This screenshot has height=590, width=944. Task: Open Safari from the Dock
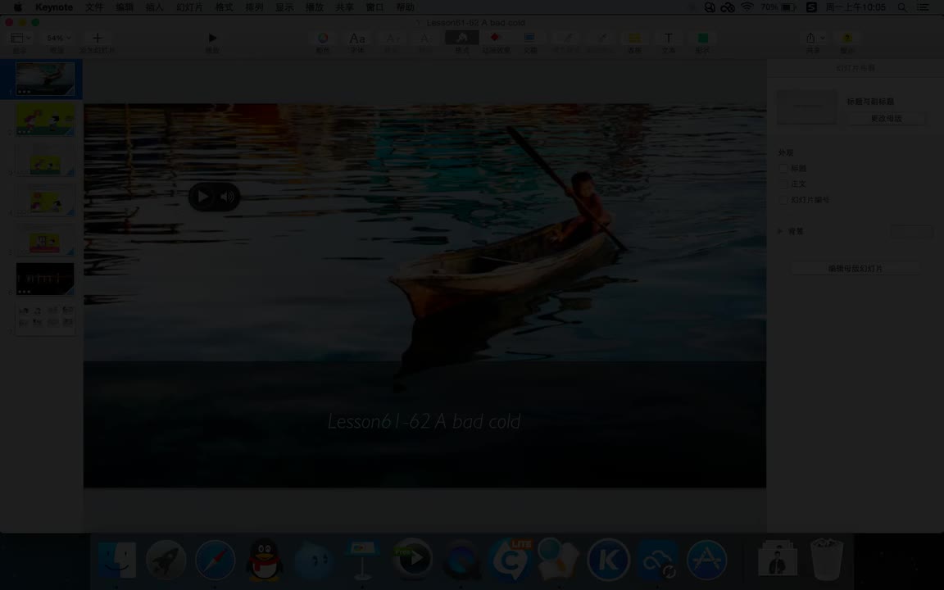[215, 560]
